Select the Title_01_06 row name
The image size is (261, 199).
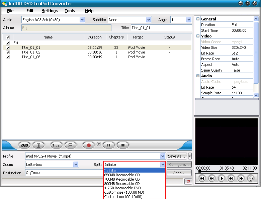(x=31, y=57)
